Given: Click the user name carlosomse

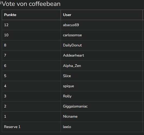Looking at the screenshot, I should click(x=72, y=35).
